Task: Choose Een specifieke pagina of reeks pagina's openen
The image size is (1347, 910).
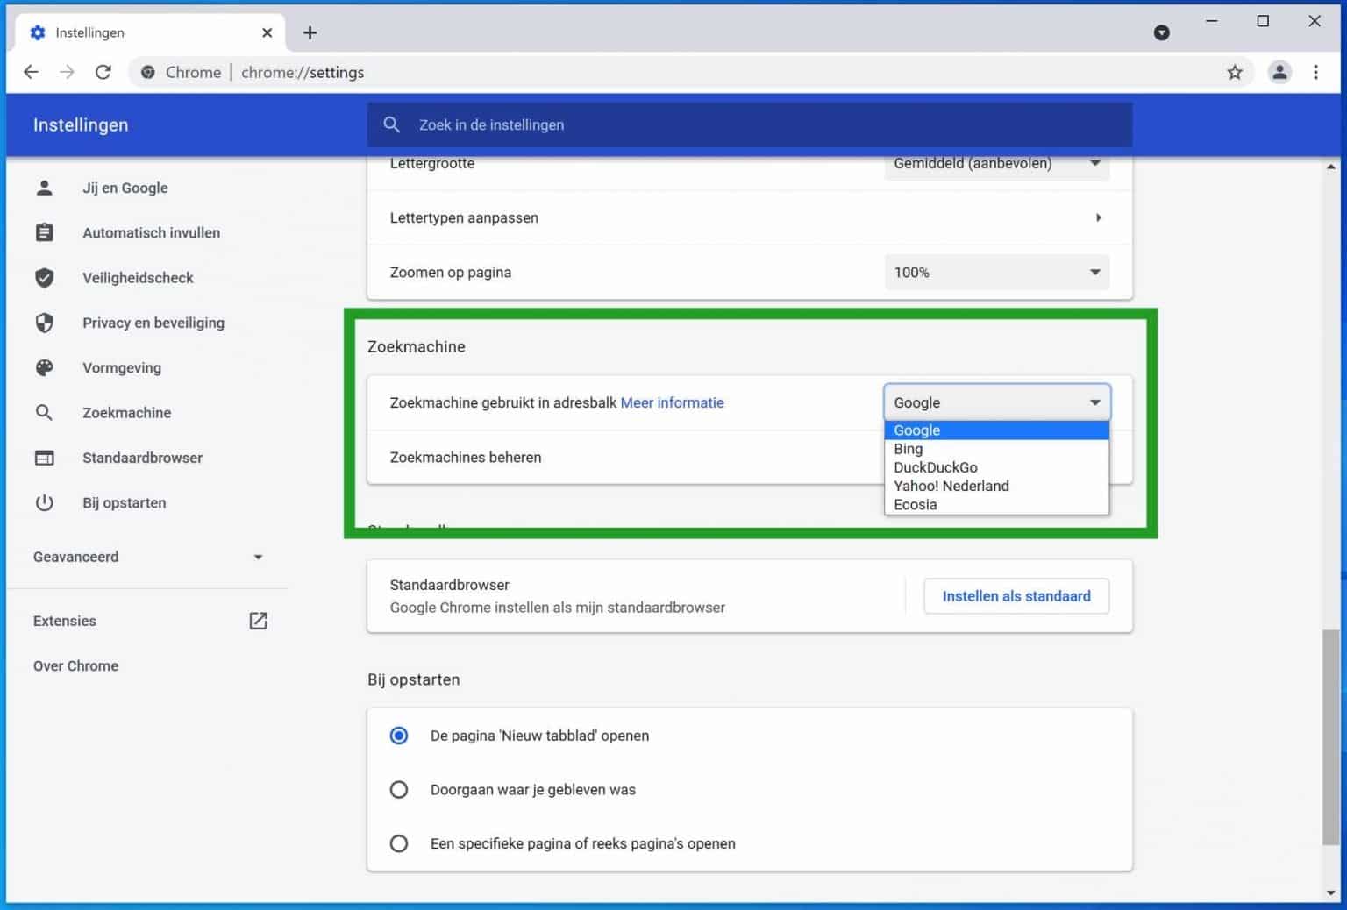Action: pos(399,843)
